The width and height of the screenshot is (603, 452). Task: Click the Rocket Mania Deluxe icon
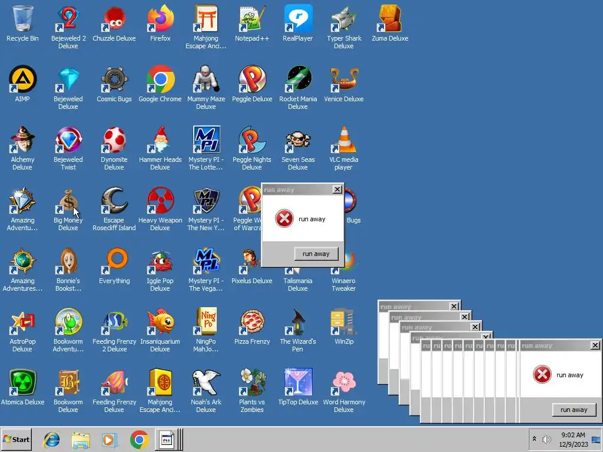tap(297, 79)
